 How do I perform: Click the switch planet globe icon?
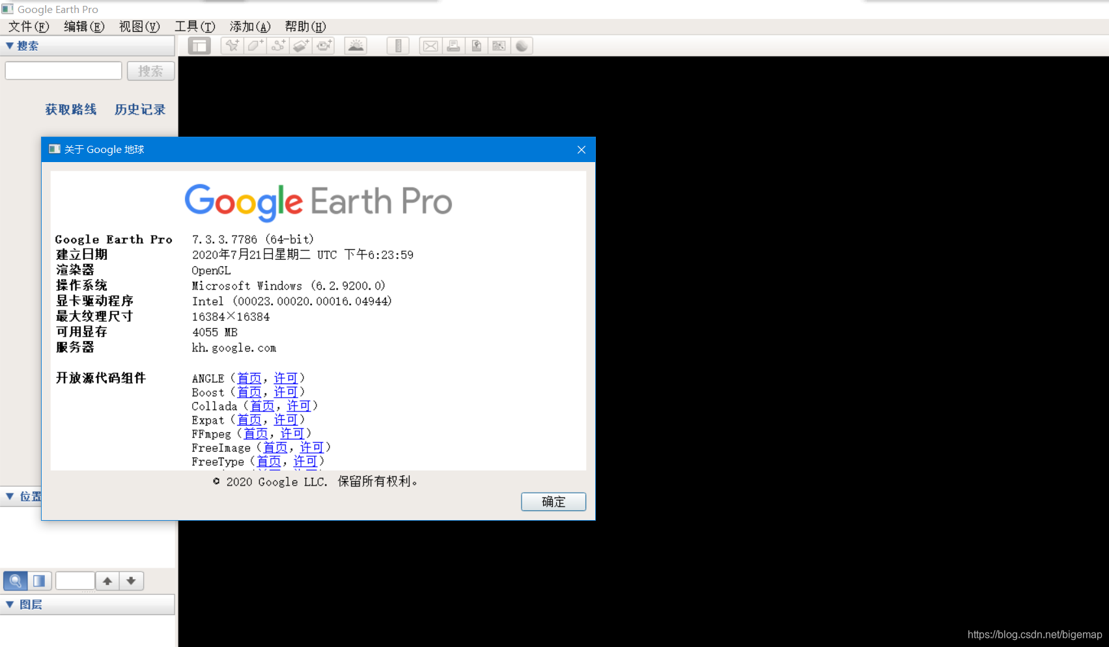pyautogui.click(x=522, y=46)
